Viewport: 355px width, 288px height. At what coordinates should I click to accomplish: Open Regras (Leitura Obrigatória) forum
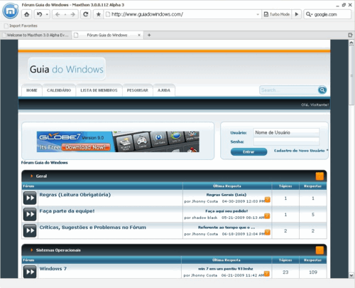click(75, 195)
